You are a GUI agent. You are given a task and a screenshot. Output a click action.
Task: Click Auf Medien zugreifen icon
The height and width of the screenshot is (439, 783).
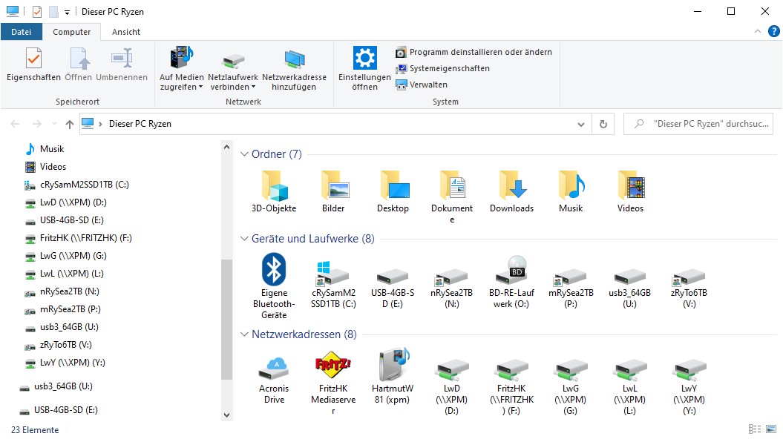pos(182,58)
